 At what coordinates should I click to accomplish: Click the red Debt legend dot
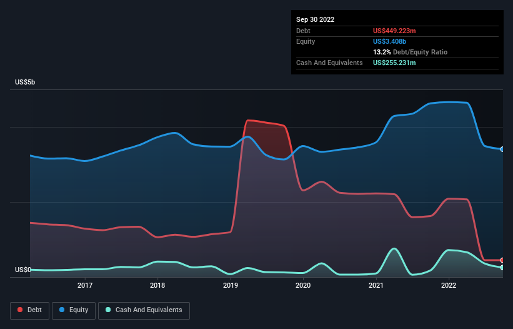[20, 310]
